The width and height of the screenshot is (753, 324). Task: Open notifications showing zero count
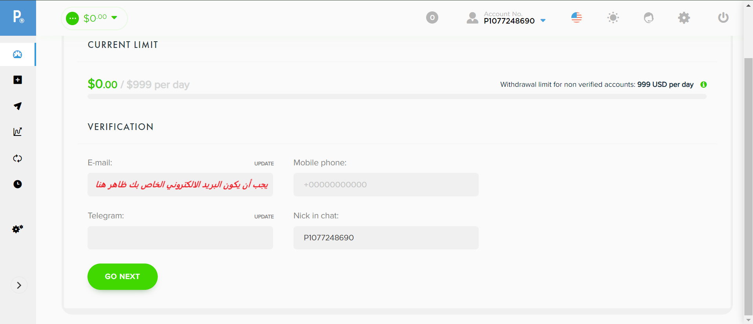tap(432, 18)
